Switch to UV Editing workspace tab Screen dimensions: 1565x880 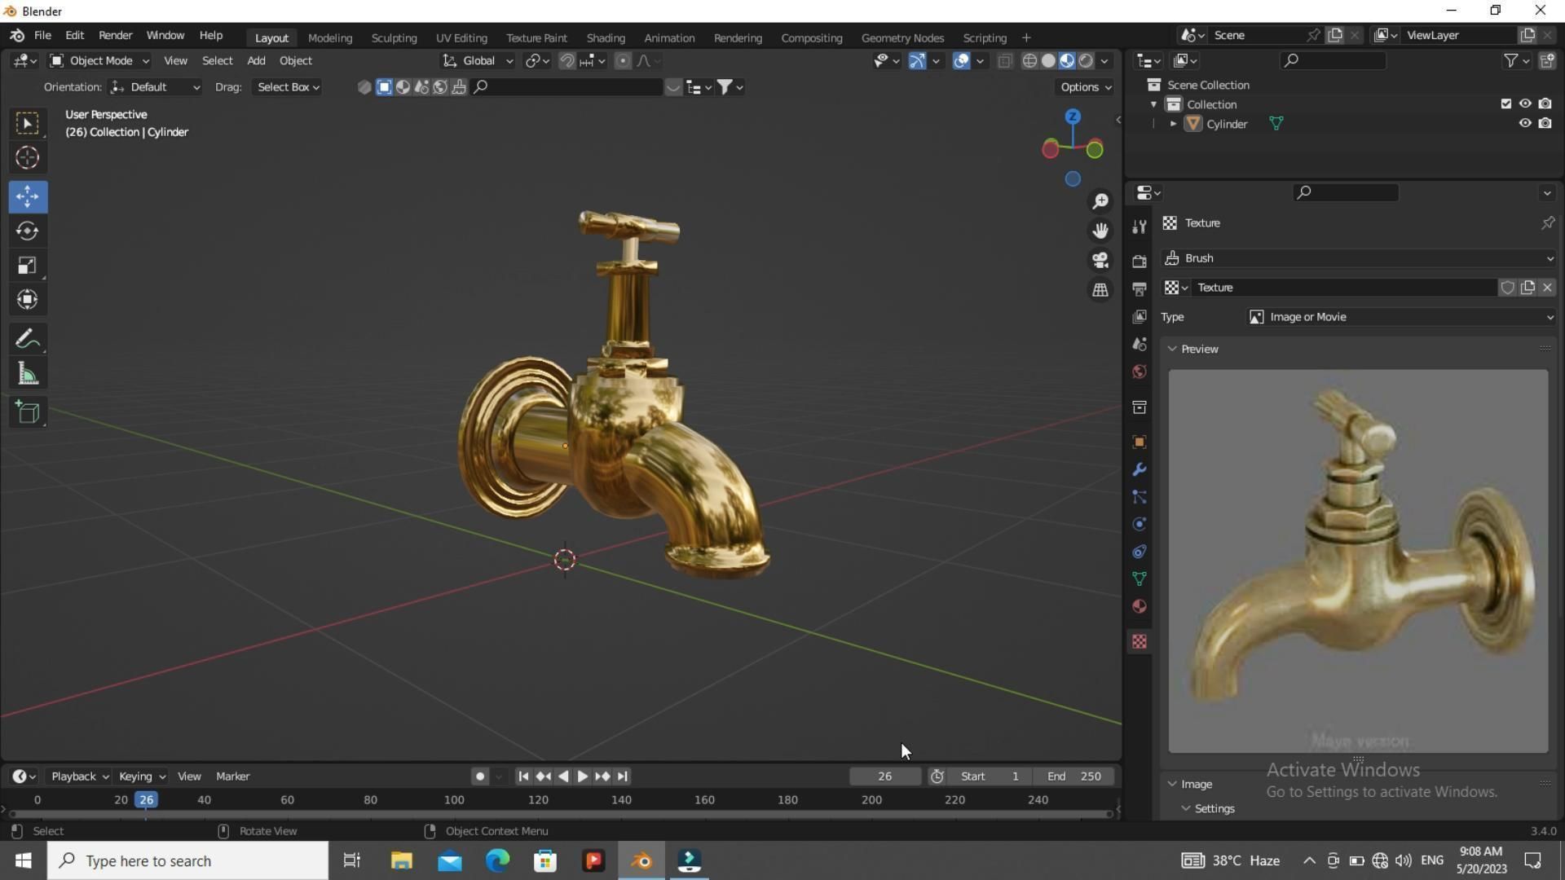point(461,38)
